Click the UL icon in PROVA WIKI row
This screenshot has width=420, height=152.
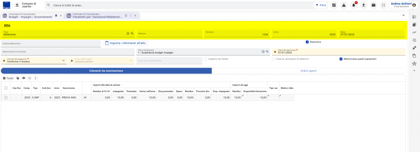click(85, 98)
